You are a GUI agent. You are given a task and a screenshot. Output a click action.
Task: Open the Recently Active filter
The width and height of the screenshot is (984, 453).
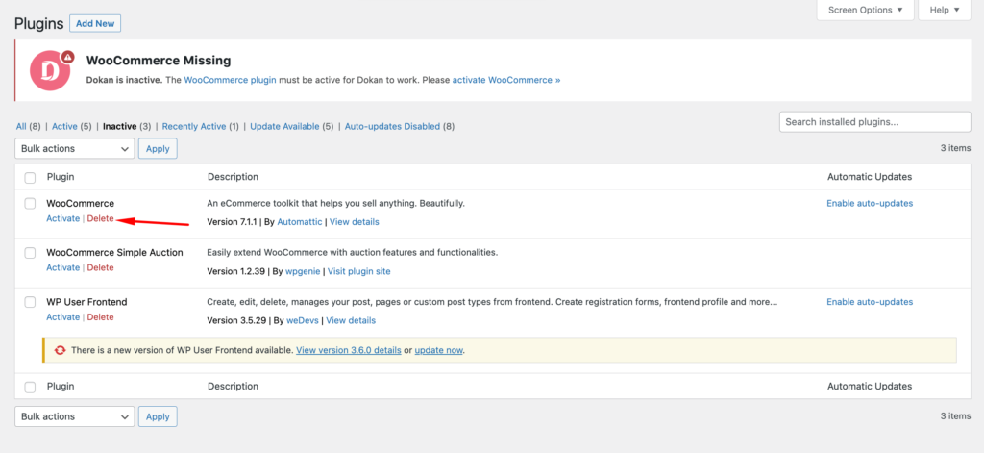point(194,126)
